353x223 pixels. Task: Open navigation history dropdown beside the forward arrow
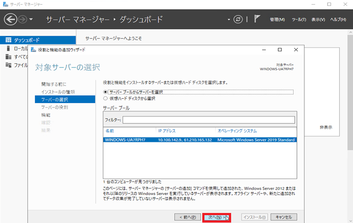(31, 19)
